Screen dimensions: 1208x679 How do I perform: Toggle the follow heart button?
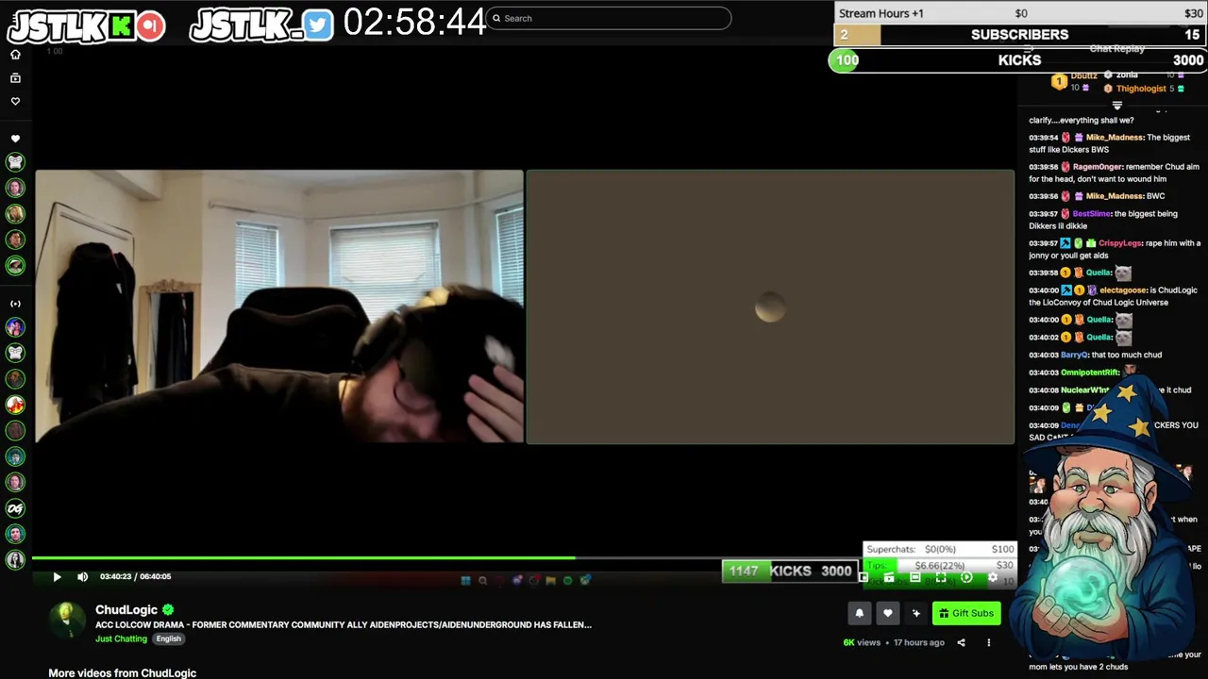click(x=887, y=613)
